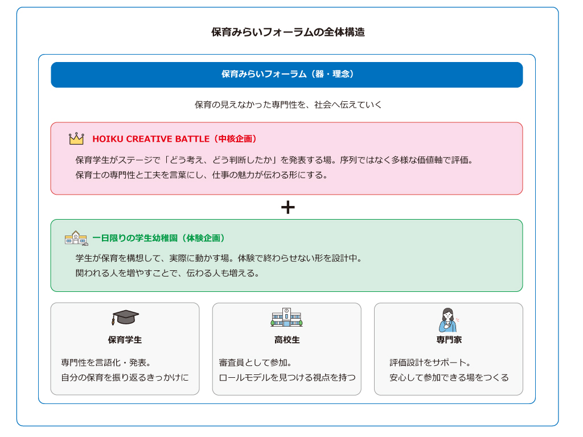Viewport: 583px width, 437px height.
Task: Select the blue 保育みらいフォーラム header banner
Action: coord(287,75)
